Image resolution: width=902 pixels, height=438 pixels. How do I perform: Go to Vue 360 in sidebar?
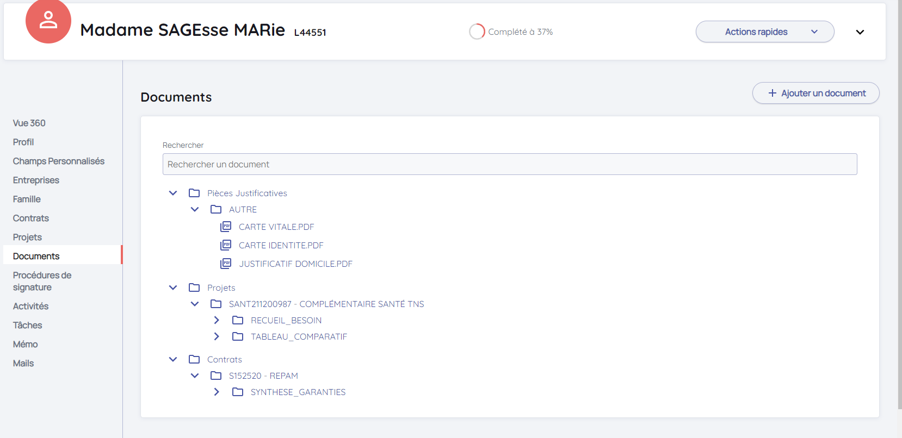pyautogui.click(x=29, y=123)
